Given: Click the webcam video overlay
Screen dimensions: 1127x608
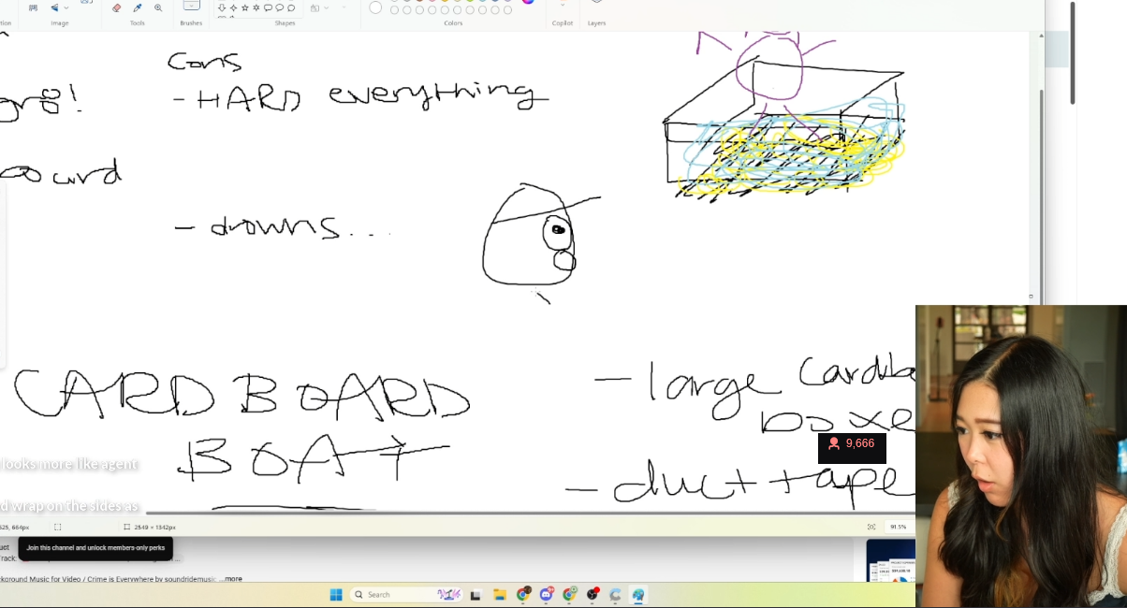Looking at the screenshot, I should pos(1021,456).
